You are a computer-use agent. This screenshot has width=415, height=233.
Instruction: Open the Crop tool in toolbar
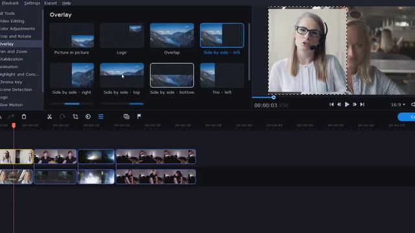[x=75, y=116]
